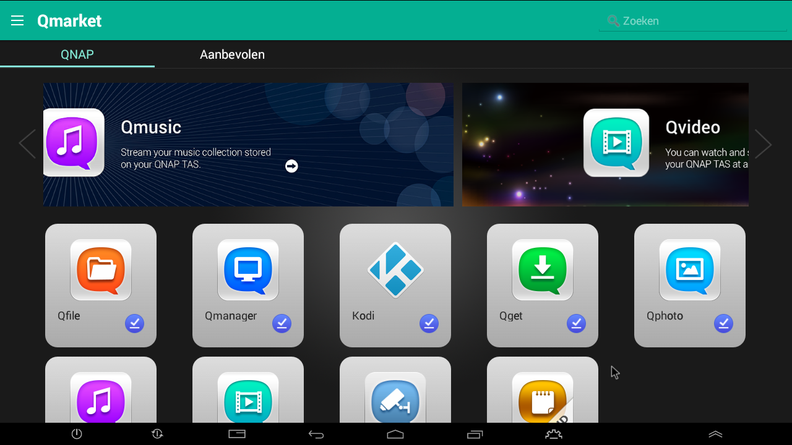Open the Qmanager app icon
792x445 pixels.
pyautogui.click(x=248, y=270)
